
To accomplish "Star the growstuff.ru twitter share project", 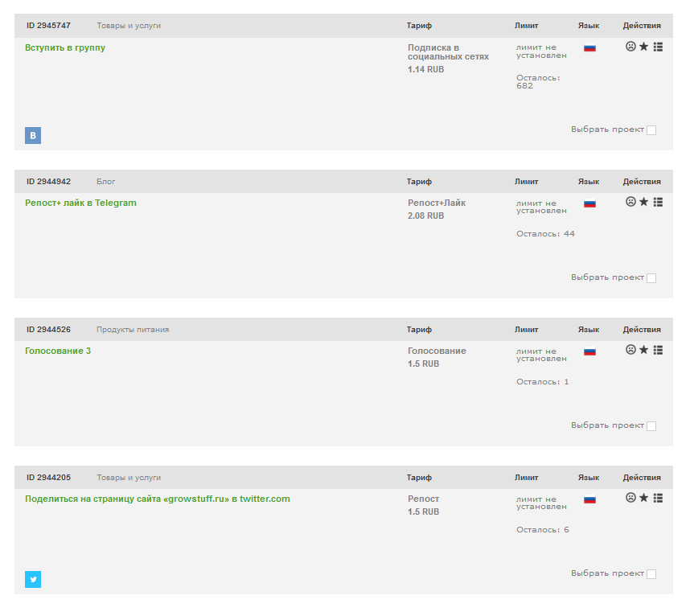I will click(644, 498).
